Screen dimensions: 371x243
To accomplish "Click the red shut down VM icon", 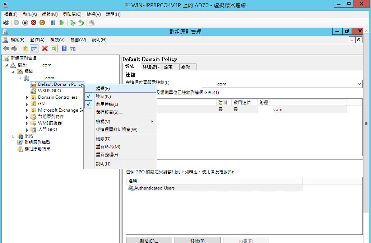I will pyautogui.click(x=33, y=23).
